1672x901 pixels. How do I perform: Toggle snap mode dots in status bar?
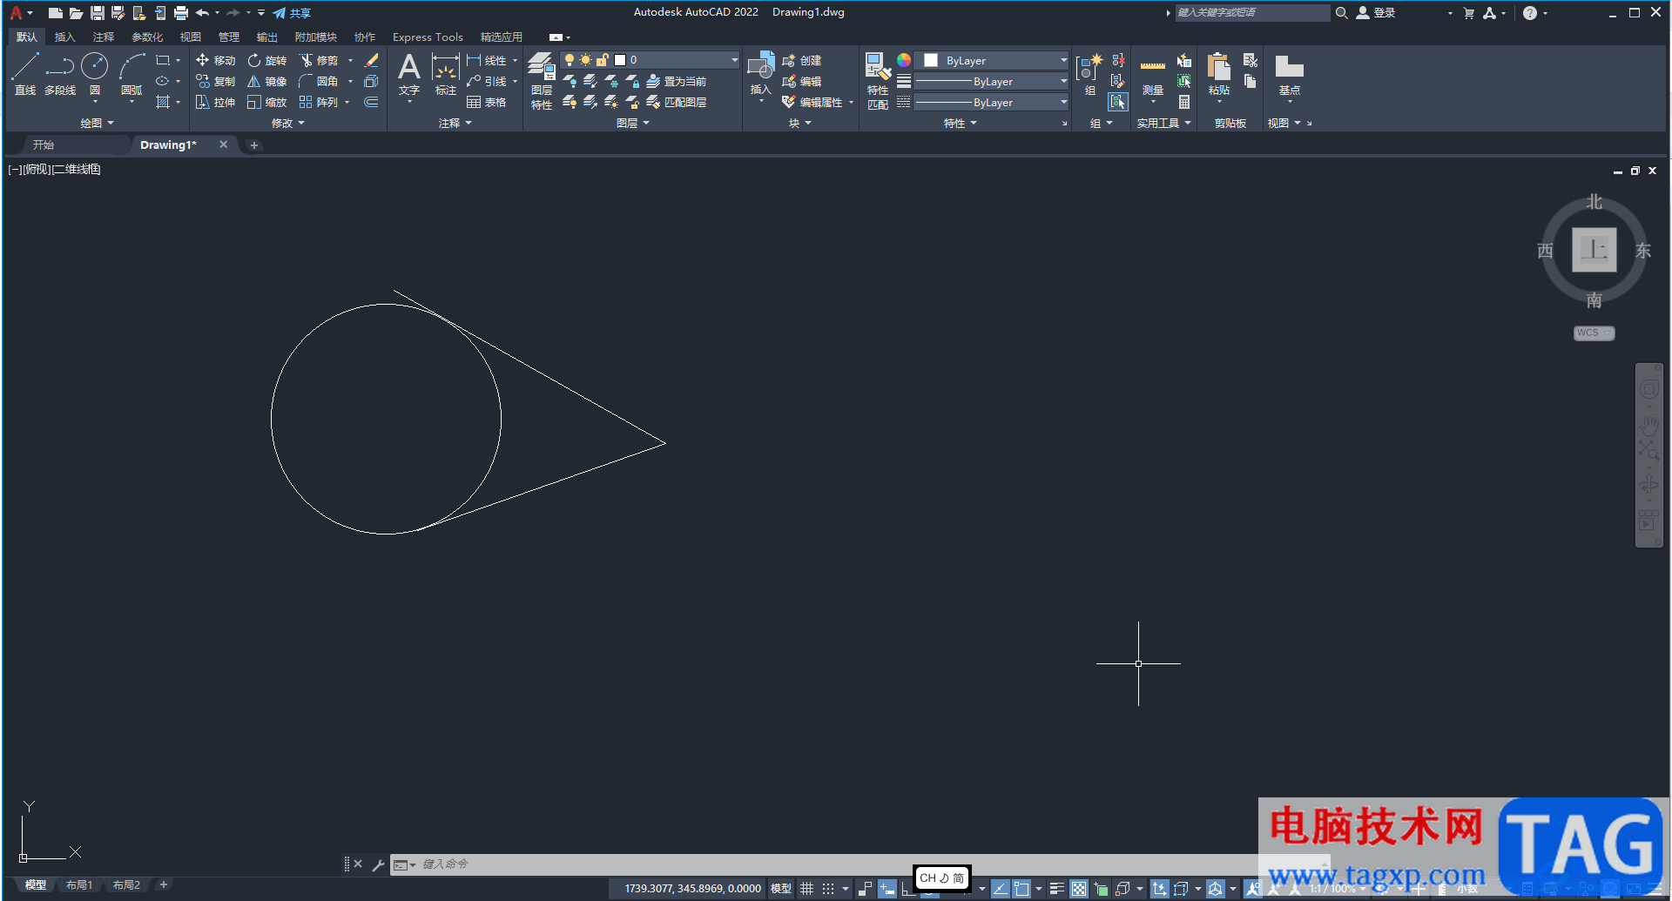pos(828,889)
